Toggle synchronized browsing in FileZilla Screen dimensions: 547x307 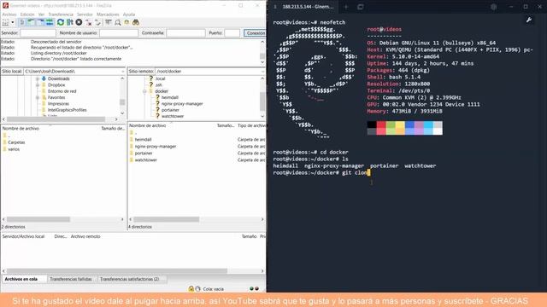(x=126, y=22)
